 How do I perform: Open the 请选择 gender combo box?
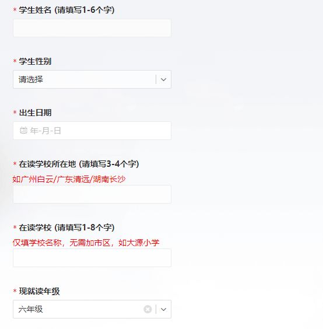[x=92, y=79]
